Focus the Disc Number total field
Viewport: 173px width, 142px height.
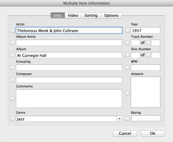[156, 55]
